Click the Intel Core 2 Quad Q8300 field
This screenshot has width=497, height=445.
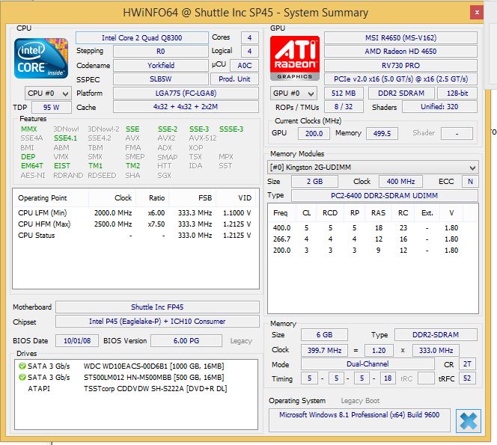pos(142,37)
